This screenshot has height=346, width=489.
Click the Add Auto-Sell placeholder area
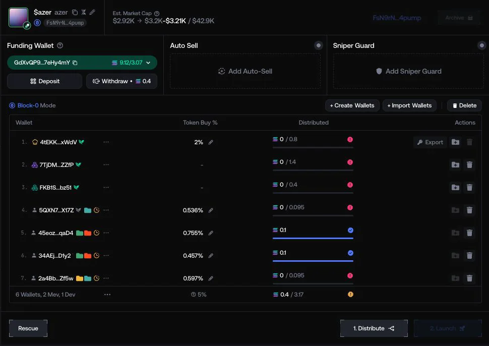(245, 71)
